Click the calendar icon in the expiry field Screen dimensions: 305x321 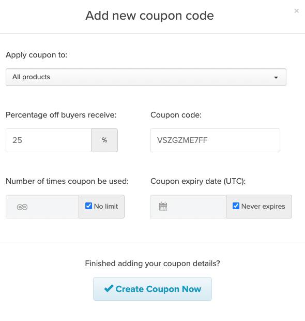[x=163, y=207]
